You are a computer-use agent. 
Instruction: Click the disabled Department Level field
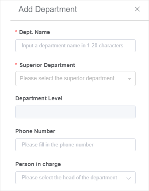coord(76,112)
